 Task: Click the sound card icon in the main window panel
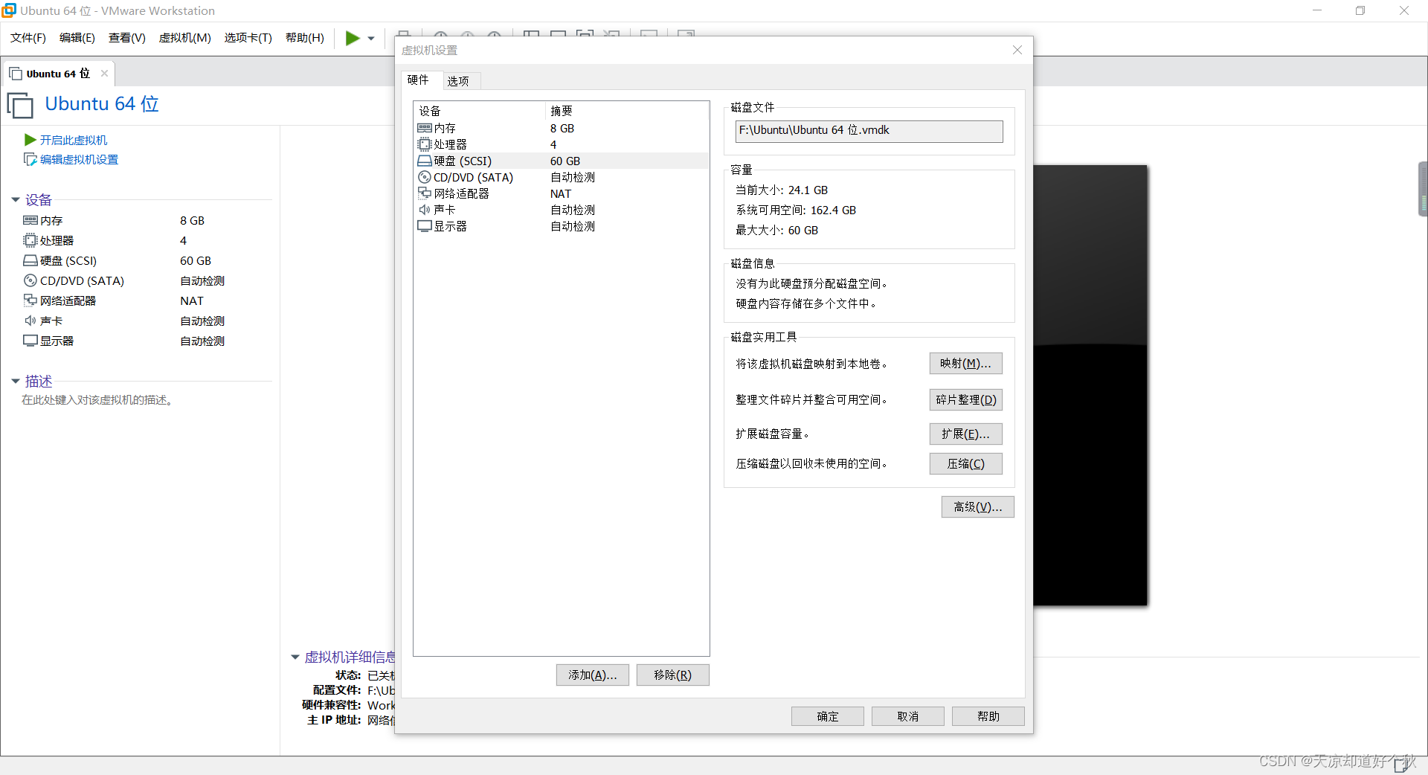tap(30, 321)
